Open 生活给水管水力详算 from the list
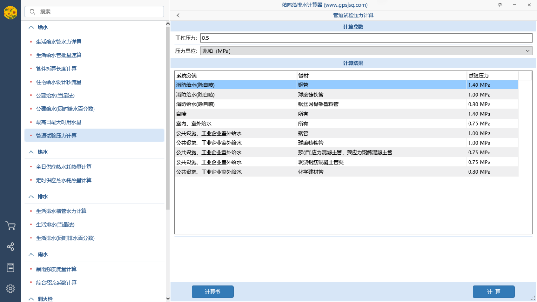 coord(59,42)
